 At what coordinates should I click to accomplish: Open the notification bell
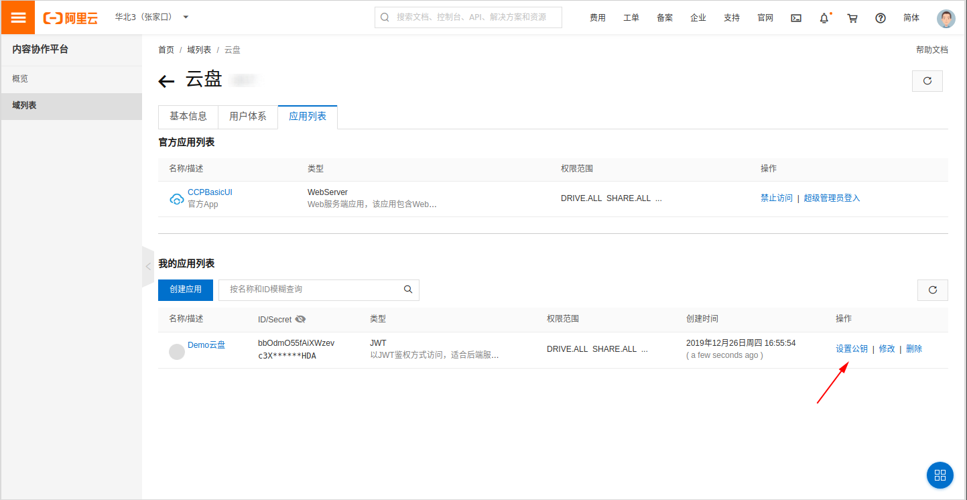point(824,18)
